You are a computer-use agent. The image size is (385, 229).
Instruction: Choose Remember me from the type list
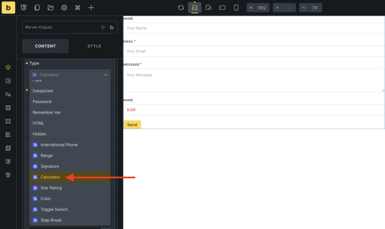tap(70, 112)
